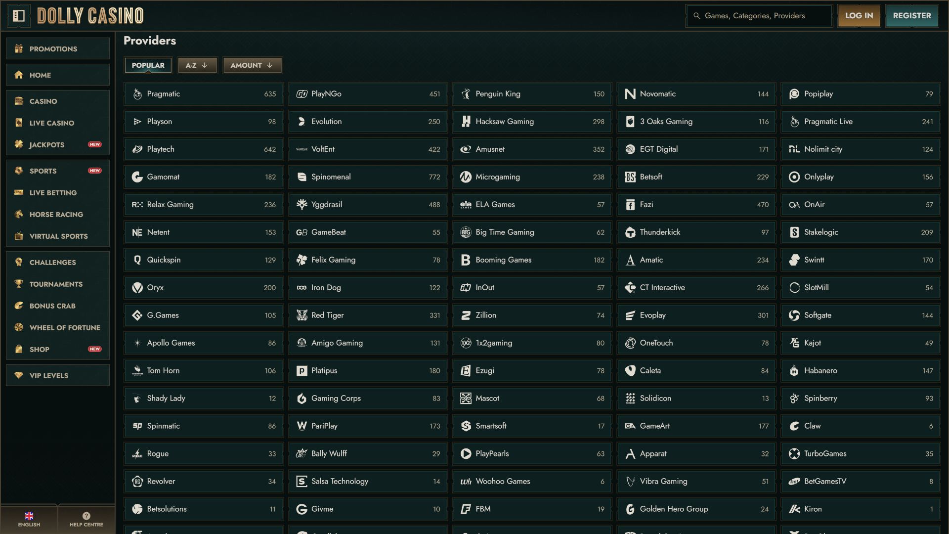The width and height of the screenshot is (949, 534).
Task: Open the Netent provider card
Action: coord(204,232)
